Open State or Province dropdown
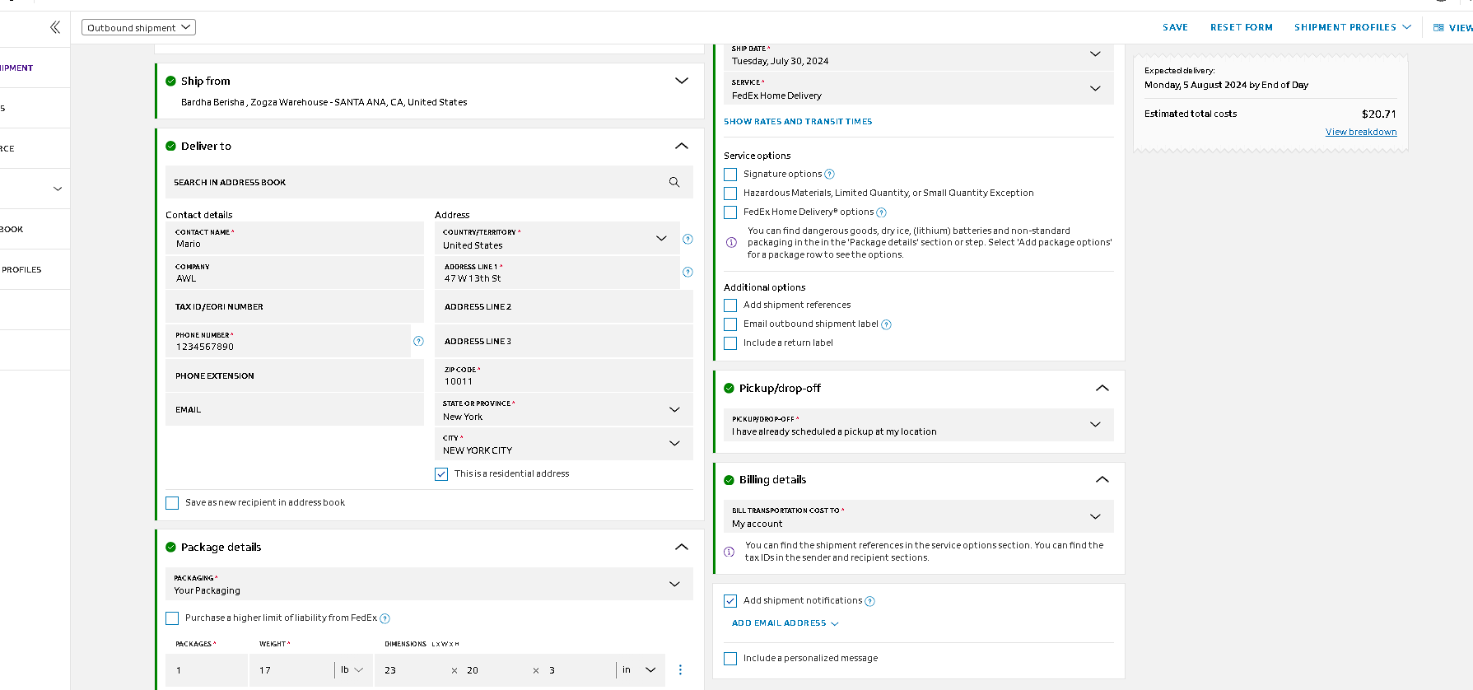 click(x=564, y=410)
